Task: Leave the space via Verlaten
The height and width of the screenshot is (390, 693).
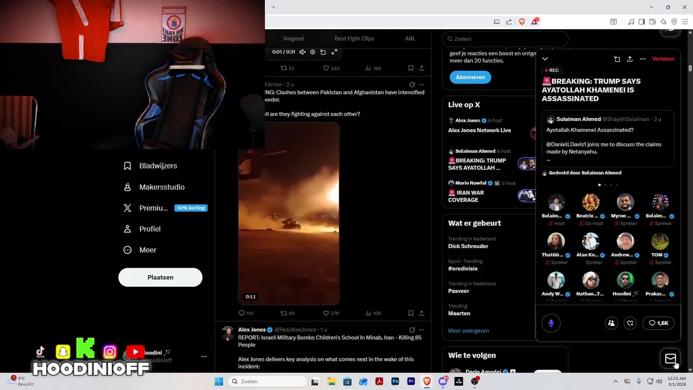Action: pyautogui.click(x=663, y=59)
